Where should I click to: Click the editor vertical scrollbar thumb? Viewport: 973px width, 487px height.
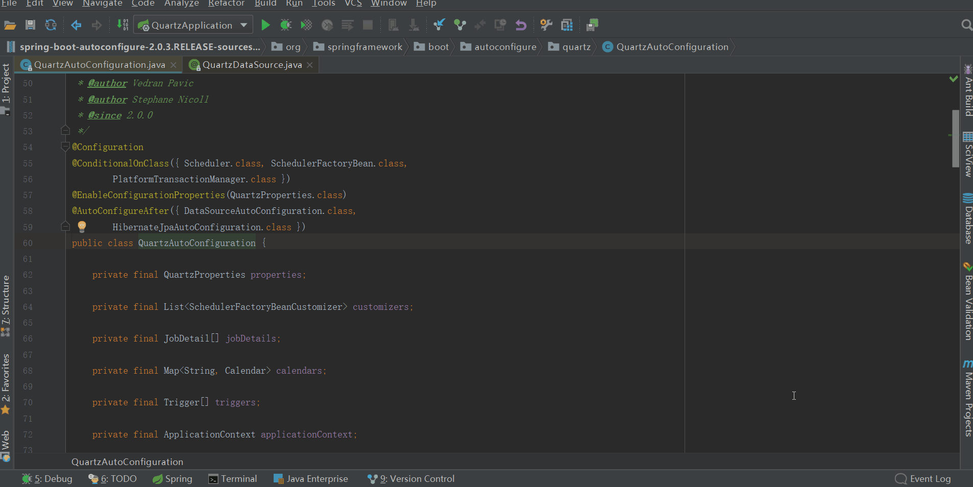coord(956,138)
